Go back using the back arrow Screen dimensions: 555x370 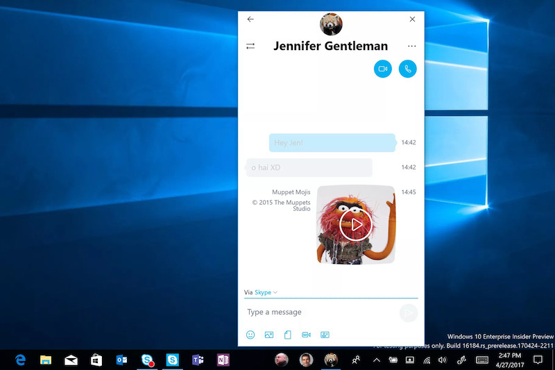(250, 19)
